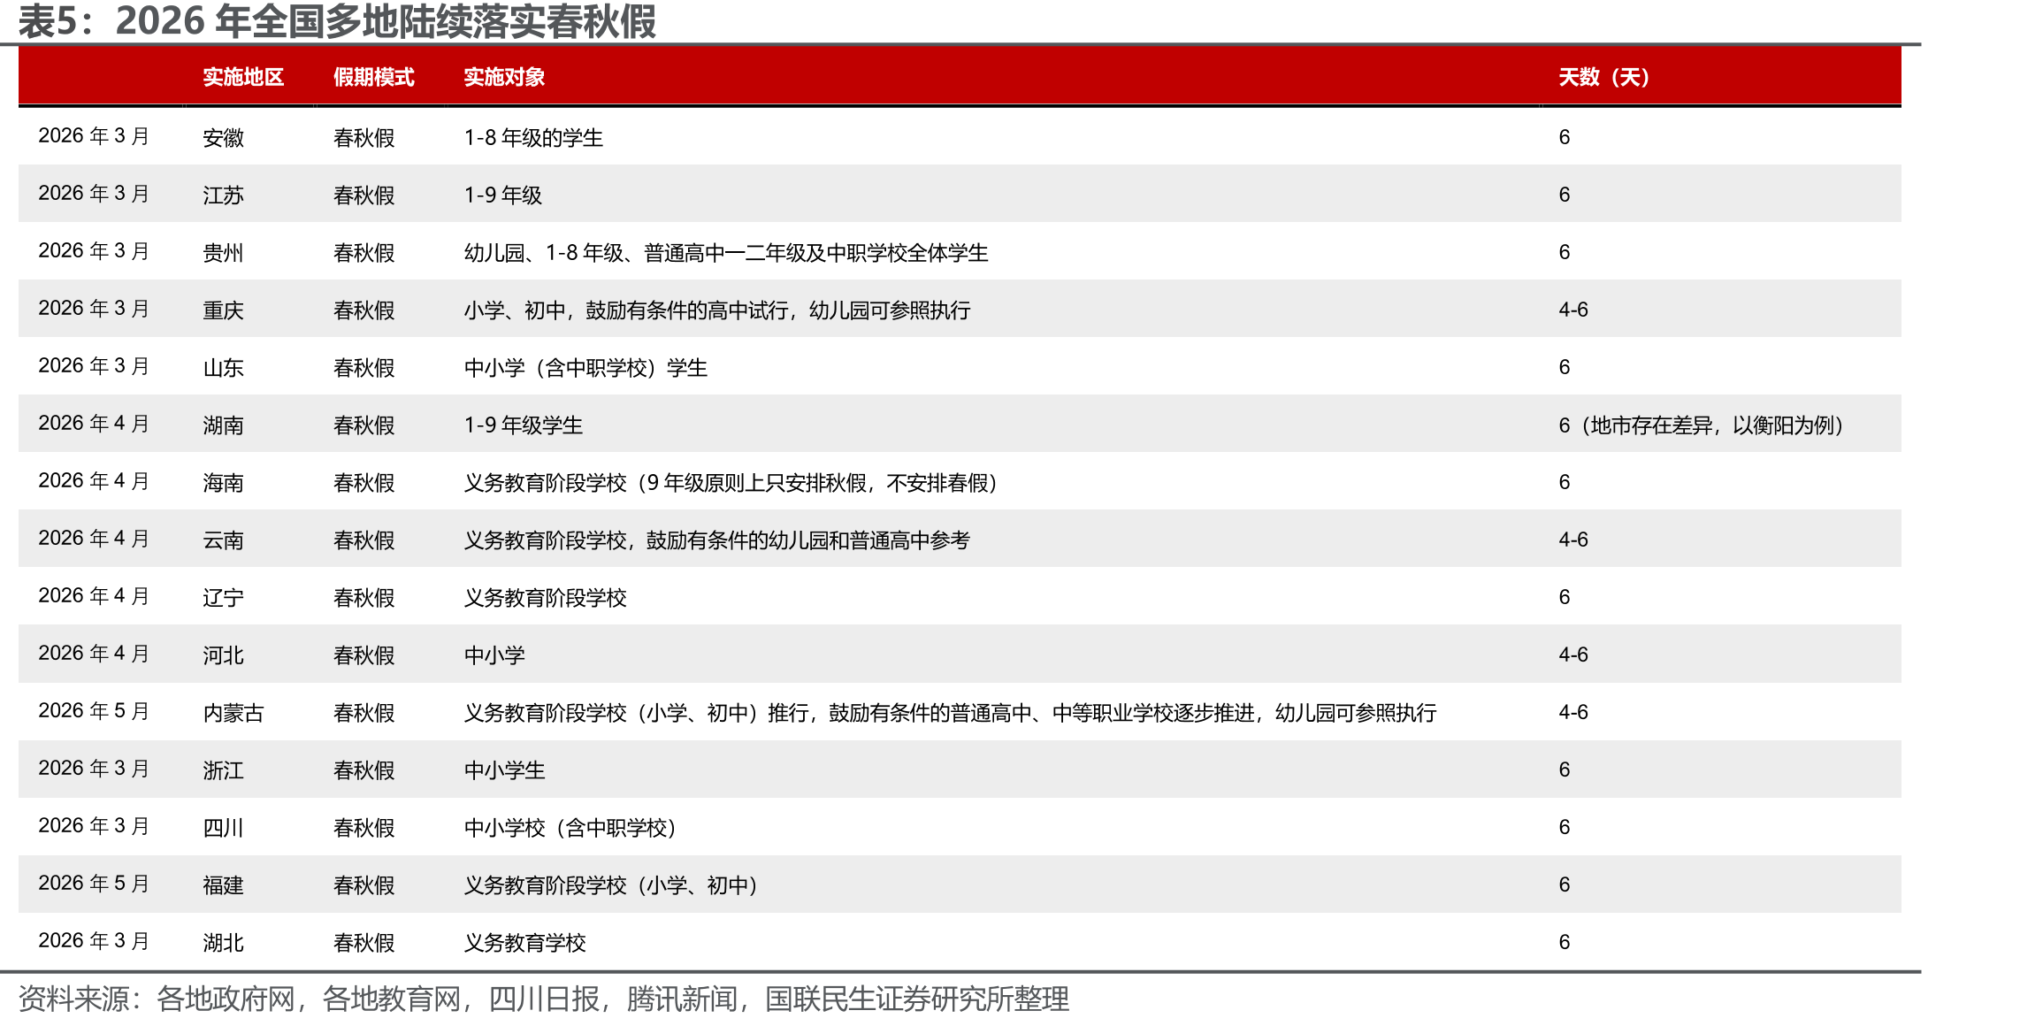
Task: Click the days value '6' in 安徽 row
Action: 1565,137
